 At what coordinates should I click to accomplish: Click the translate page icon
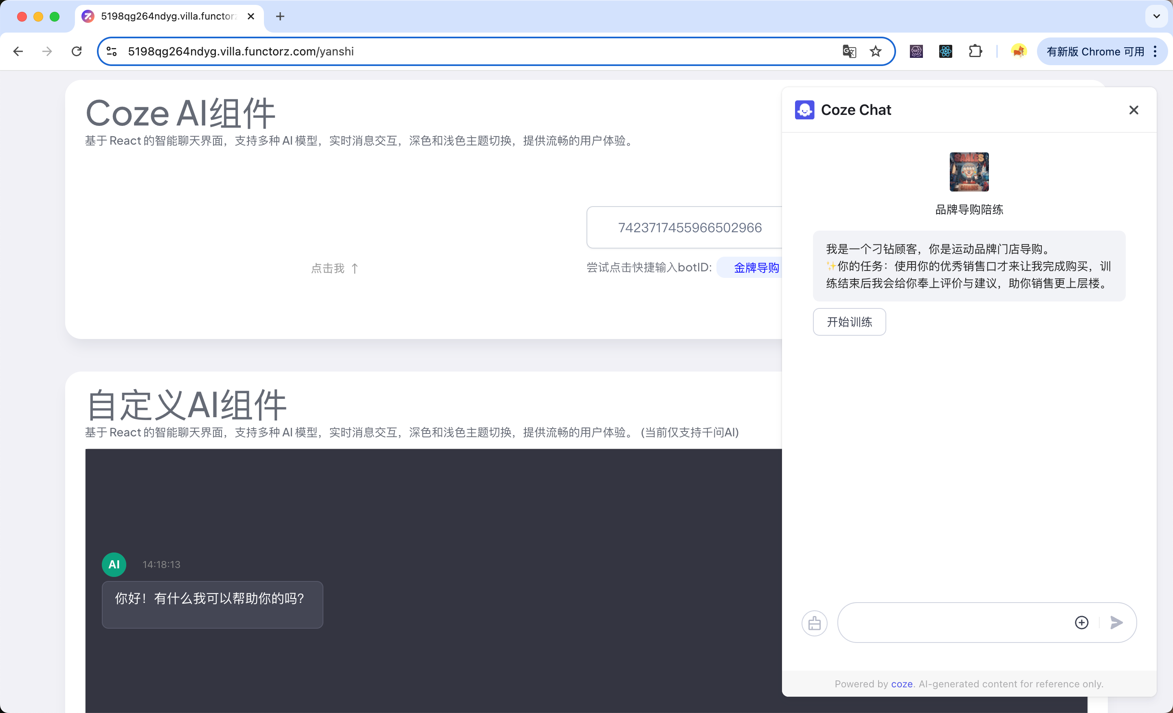[x=849, y=51]
